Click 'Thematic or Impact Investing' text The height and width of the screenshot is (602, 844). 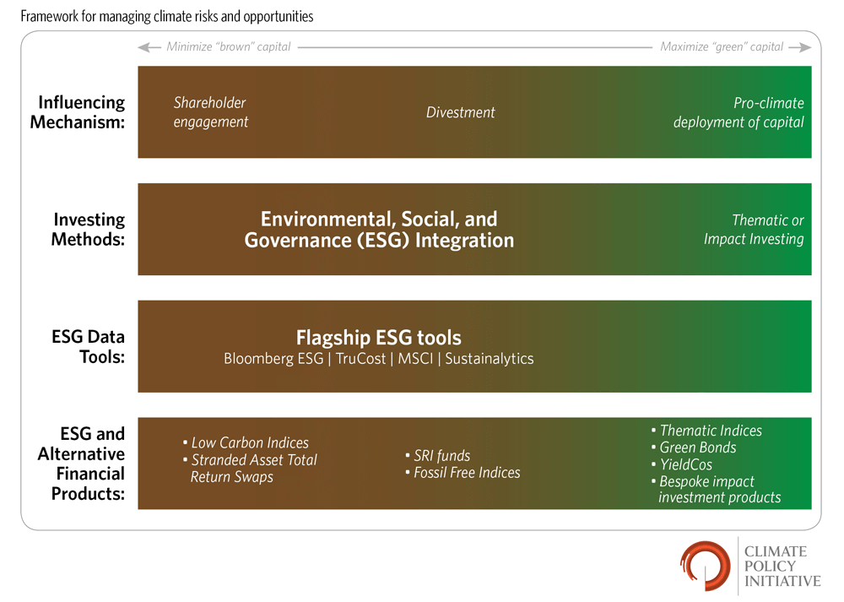pyautogui.click(x=754, y=229)
